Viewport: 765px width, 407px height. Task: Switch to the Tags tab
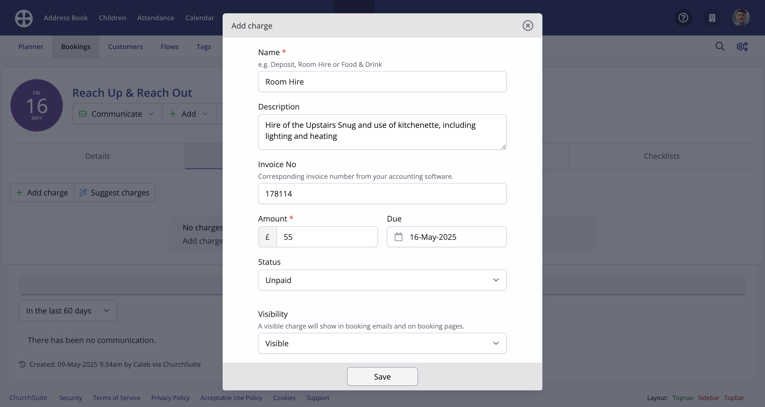tap(204, 47)
